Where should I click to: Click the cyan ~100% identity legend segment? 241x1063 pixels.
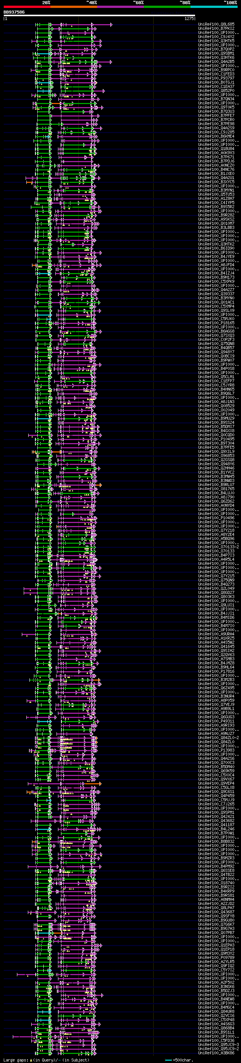tap(214, 7)
